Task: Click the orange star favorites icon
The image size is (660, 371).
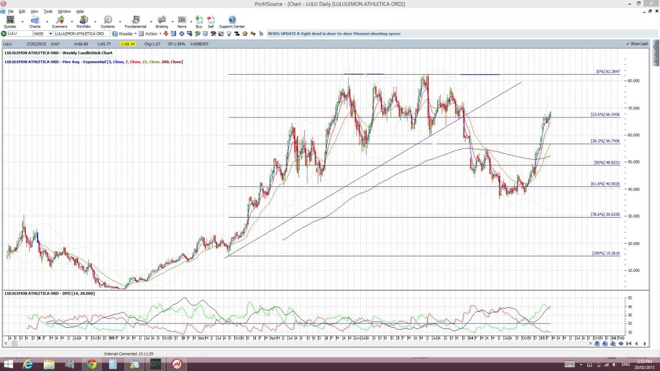Action: pyautogui.click(x=245, y=33)
